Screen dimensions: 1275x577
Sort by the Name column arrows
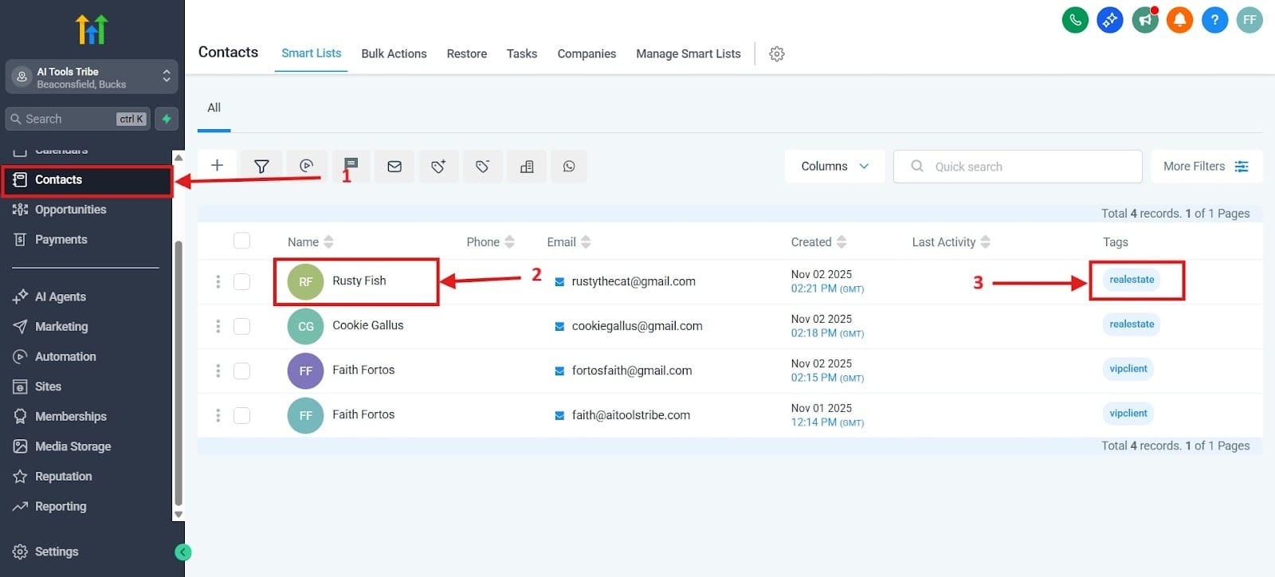328,241
